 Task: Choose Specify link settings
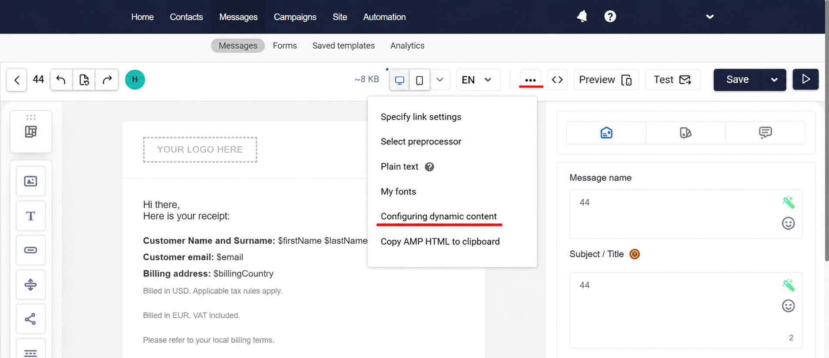coord(421,117)
